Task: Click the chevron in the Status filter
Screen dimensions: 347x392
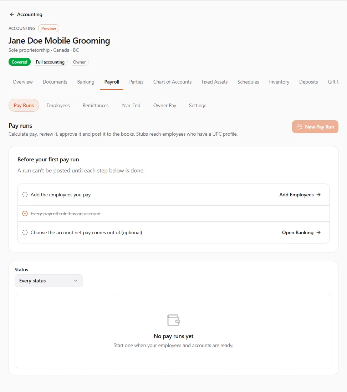Action: [x=76, y=281]
